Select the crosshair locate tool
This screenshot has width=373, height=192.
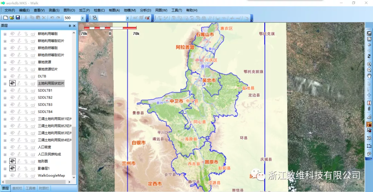[369, 95]
